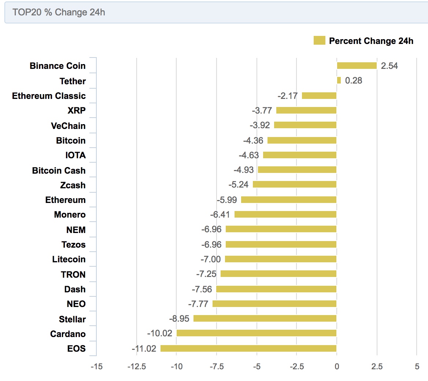Click the Stellar bar at -8.95
428x381 pixels.
point(265,318)
